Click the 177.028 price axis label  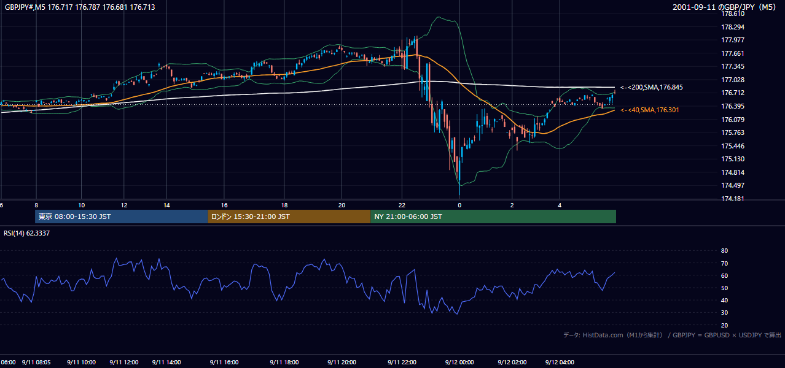[732, 80]
